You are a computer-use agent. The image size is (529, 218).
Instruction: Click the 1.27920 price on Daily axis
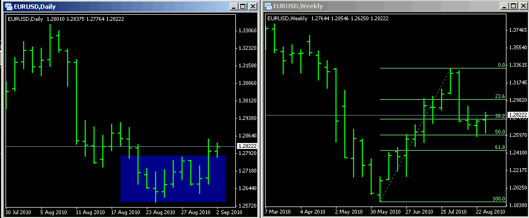pos(247,153)
